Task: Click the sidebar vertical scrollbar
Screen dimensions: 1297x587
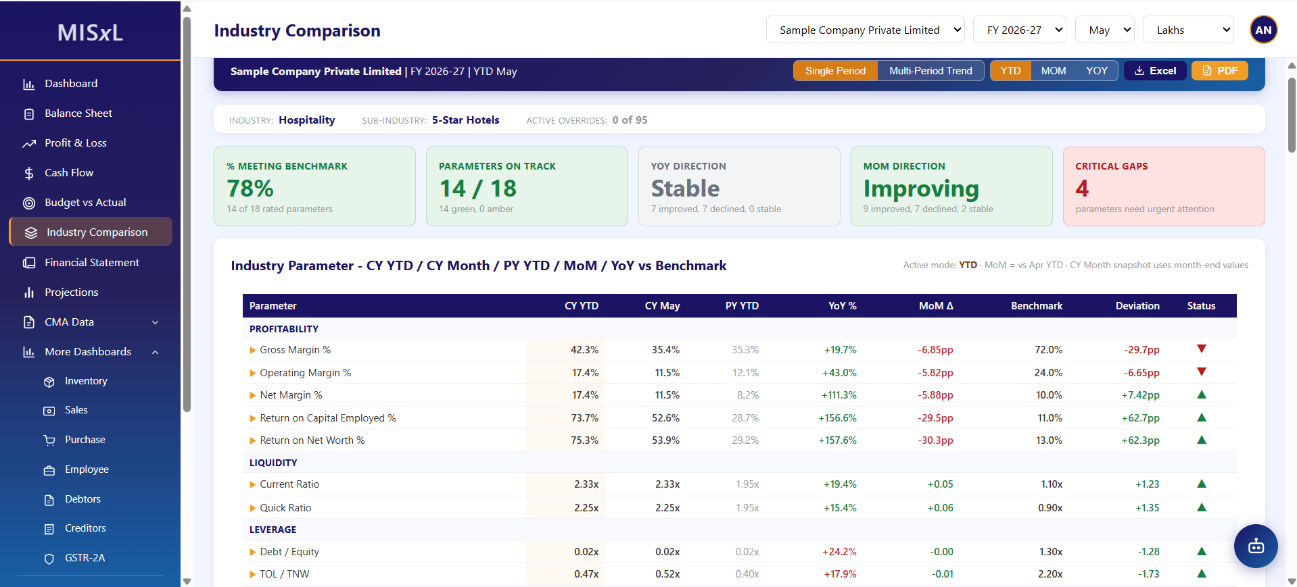Action: coord(187,213)
